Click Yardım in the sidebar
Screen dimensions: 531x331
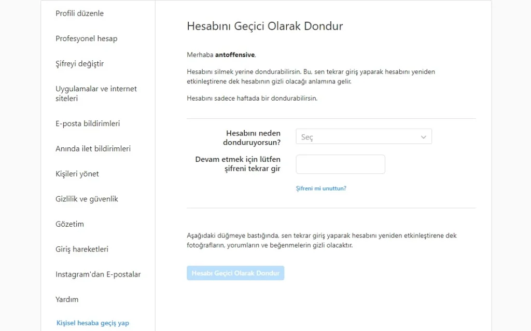(67, 299)
